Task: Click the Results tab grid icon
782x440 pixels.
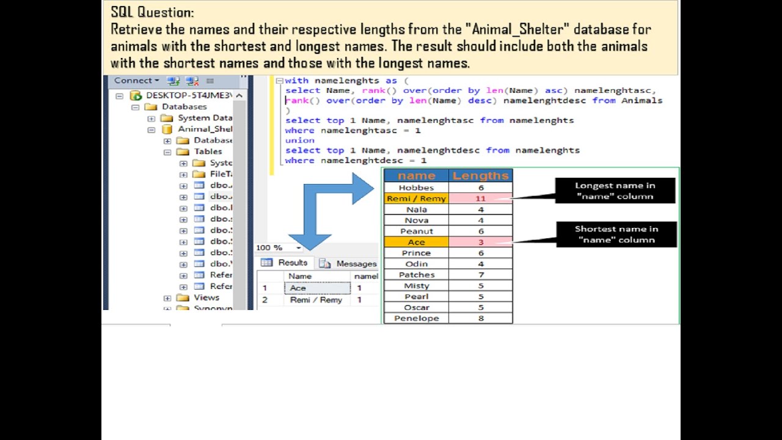Action: pyautogui.click(x=266, y=263)
